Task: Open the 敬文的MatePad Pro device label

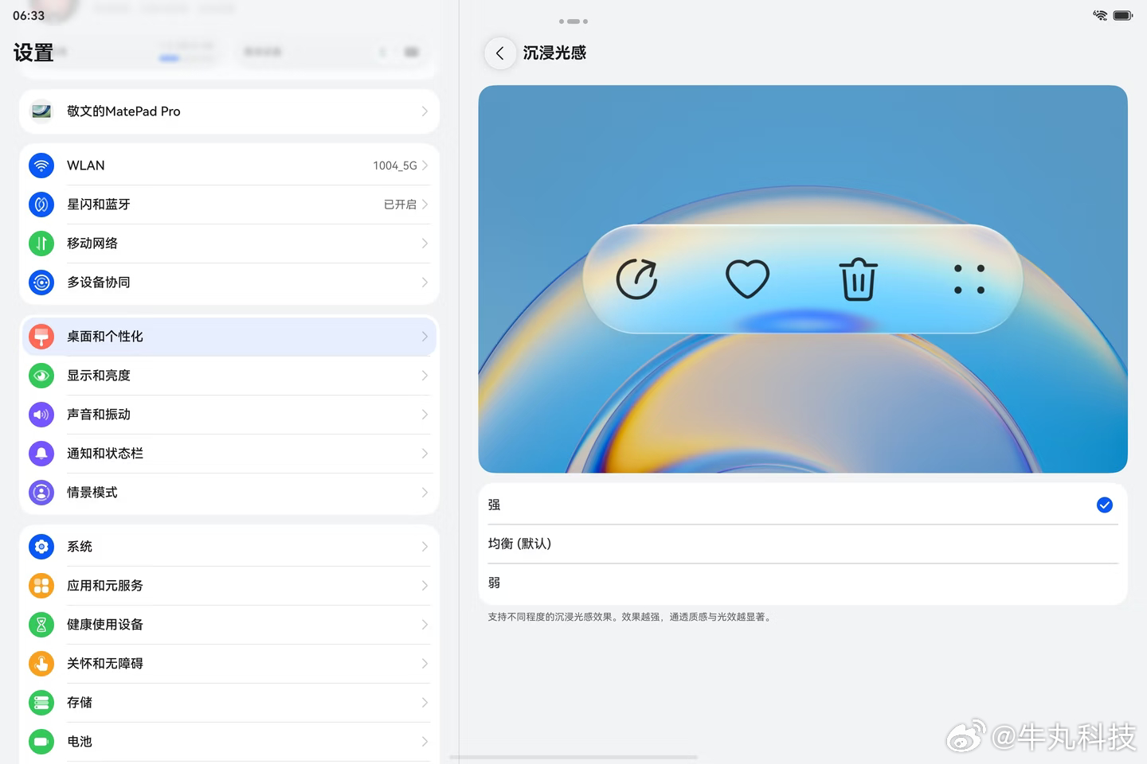Action: (x=123, y=111)
